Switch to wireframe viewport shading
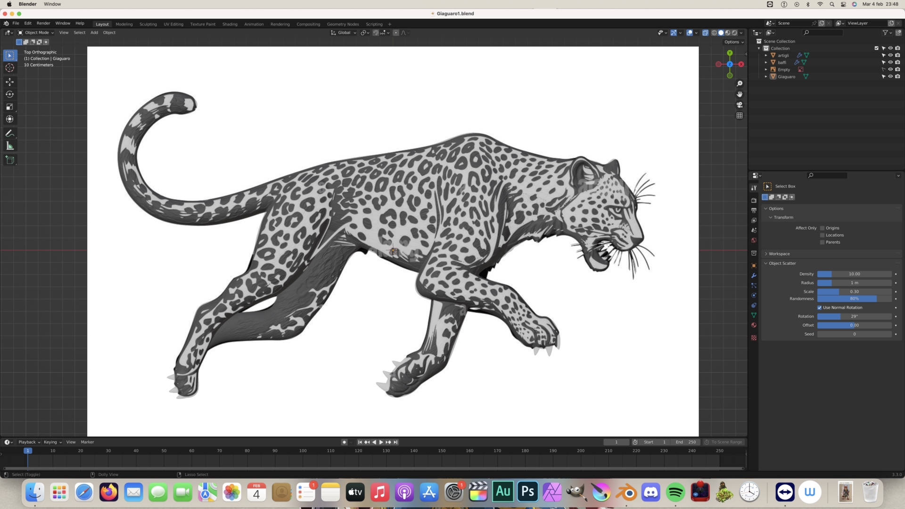905x509 pixels. click(x=714, y=33)
